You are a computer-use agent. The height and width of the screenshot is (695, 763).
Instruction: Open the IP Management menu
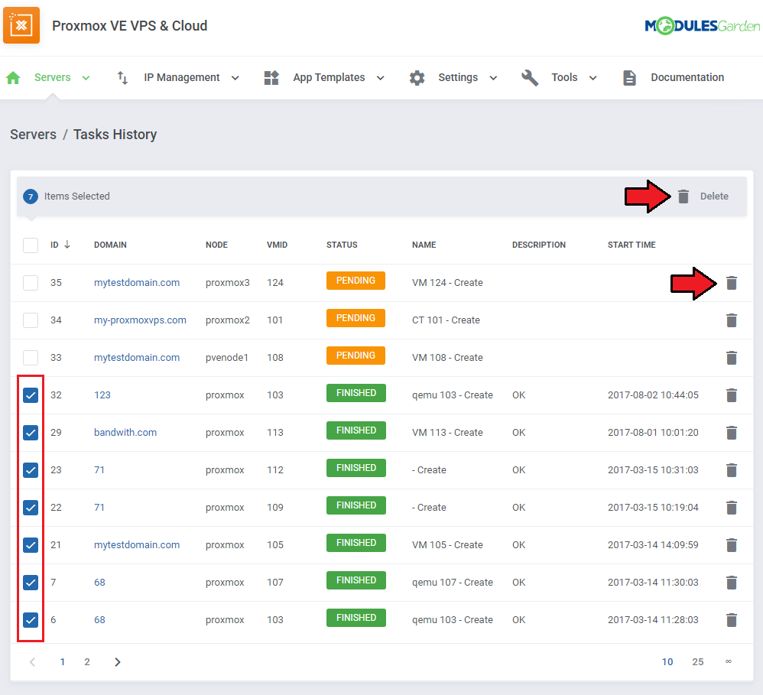click(181, 77)
